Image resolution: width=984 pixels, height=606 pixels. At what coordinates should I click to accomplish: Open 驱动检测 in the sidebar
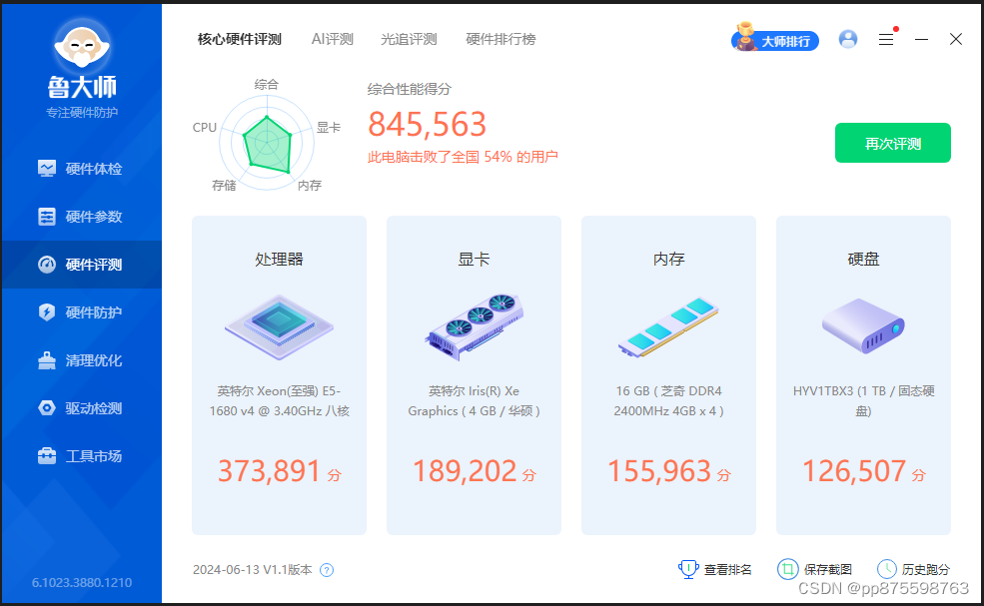coord(80,407)
